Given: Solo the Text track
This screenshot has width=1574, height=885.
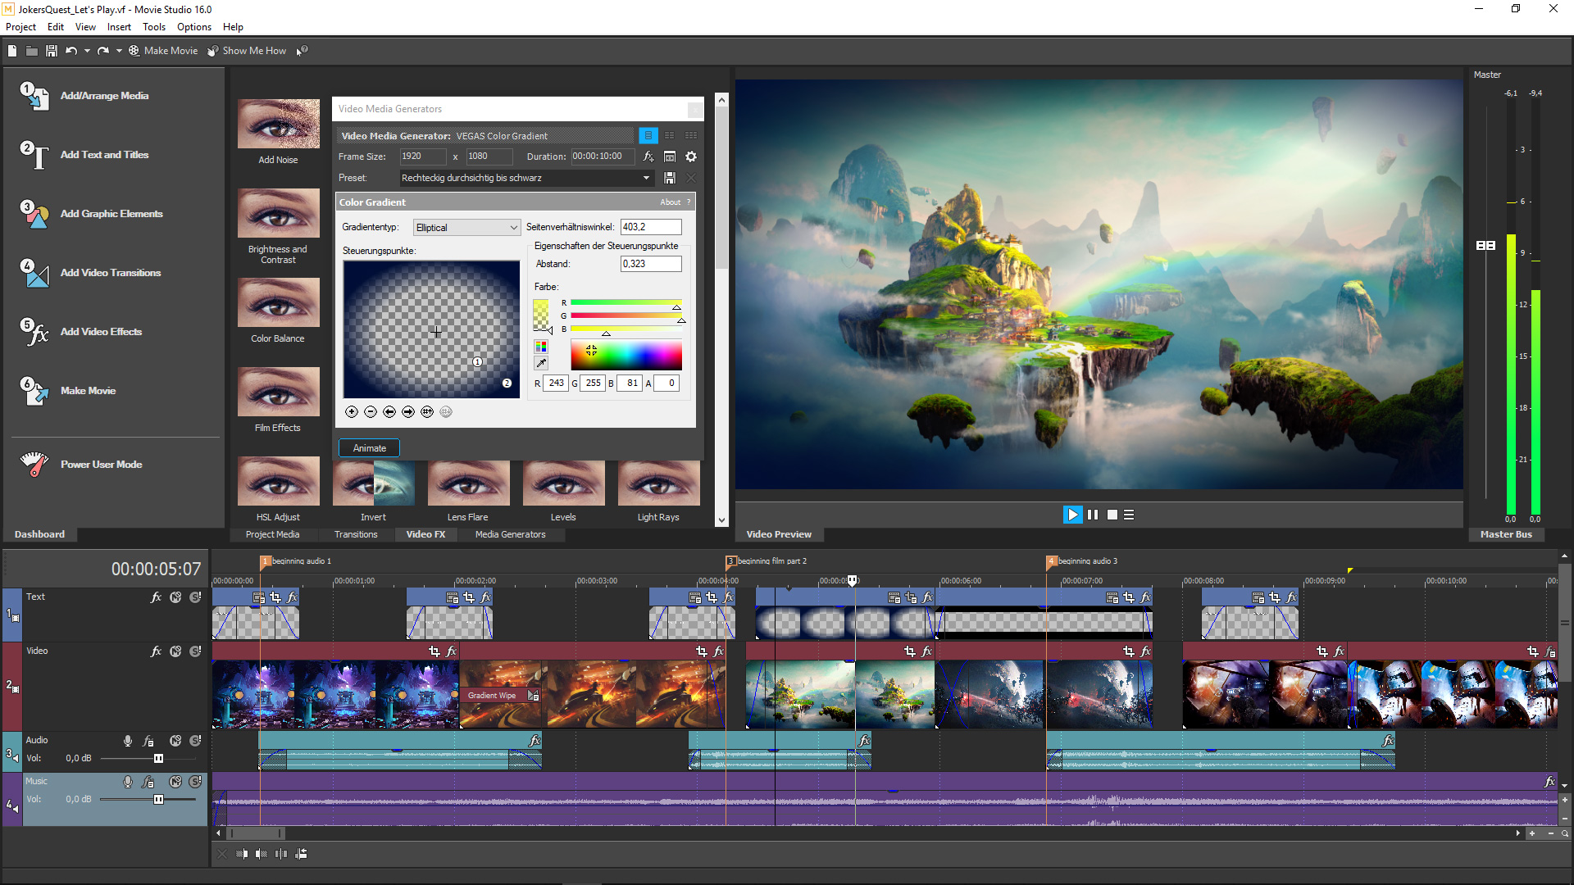Looking at the screenshot, I should click(195, 597).
